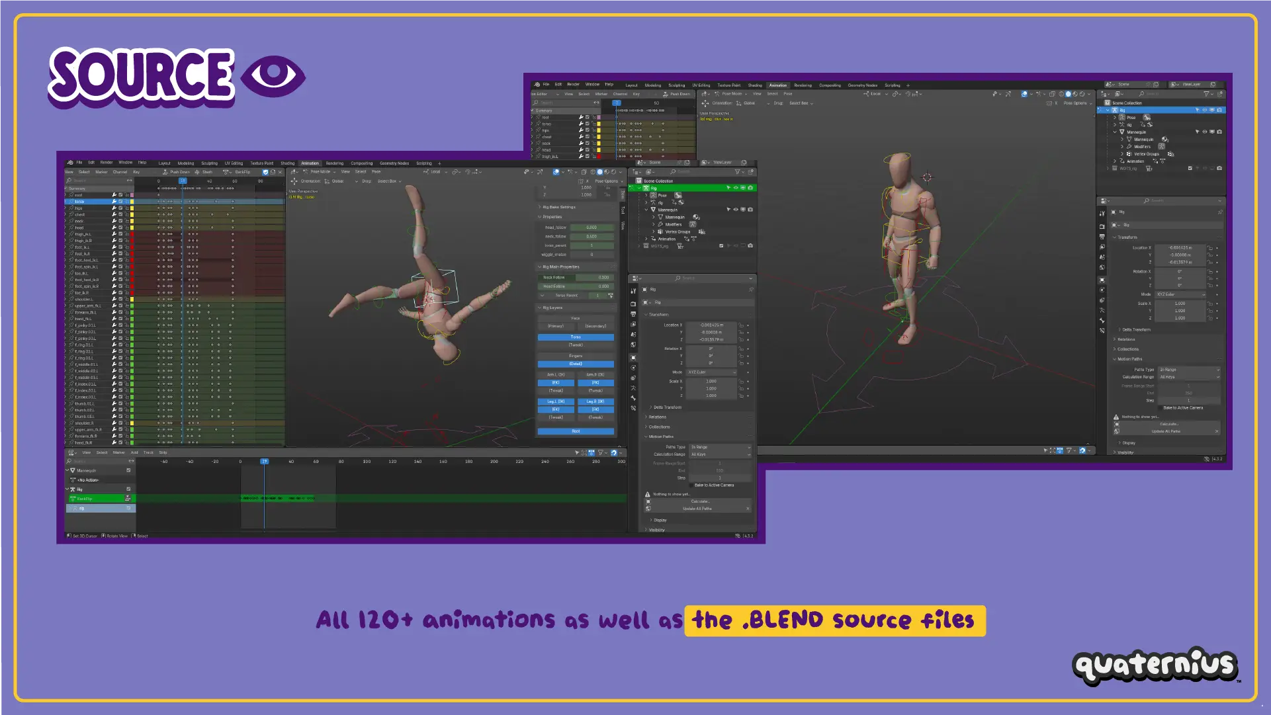Image resolution: width=1271 pixels, height=715 pixels.
Task: Open World properties tab in front window
Action: pyautogui.click(x=633, y=345)
